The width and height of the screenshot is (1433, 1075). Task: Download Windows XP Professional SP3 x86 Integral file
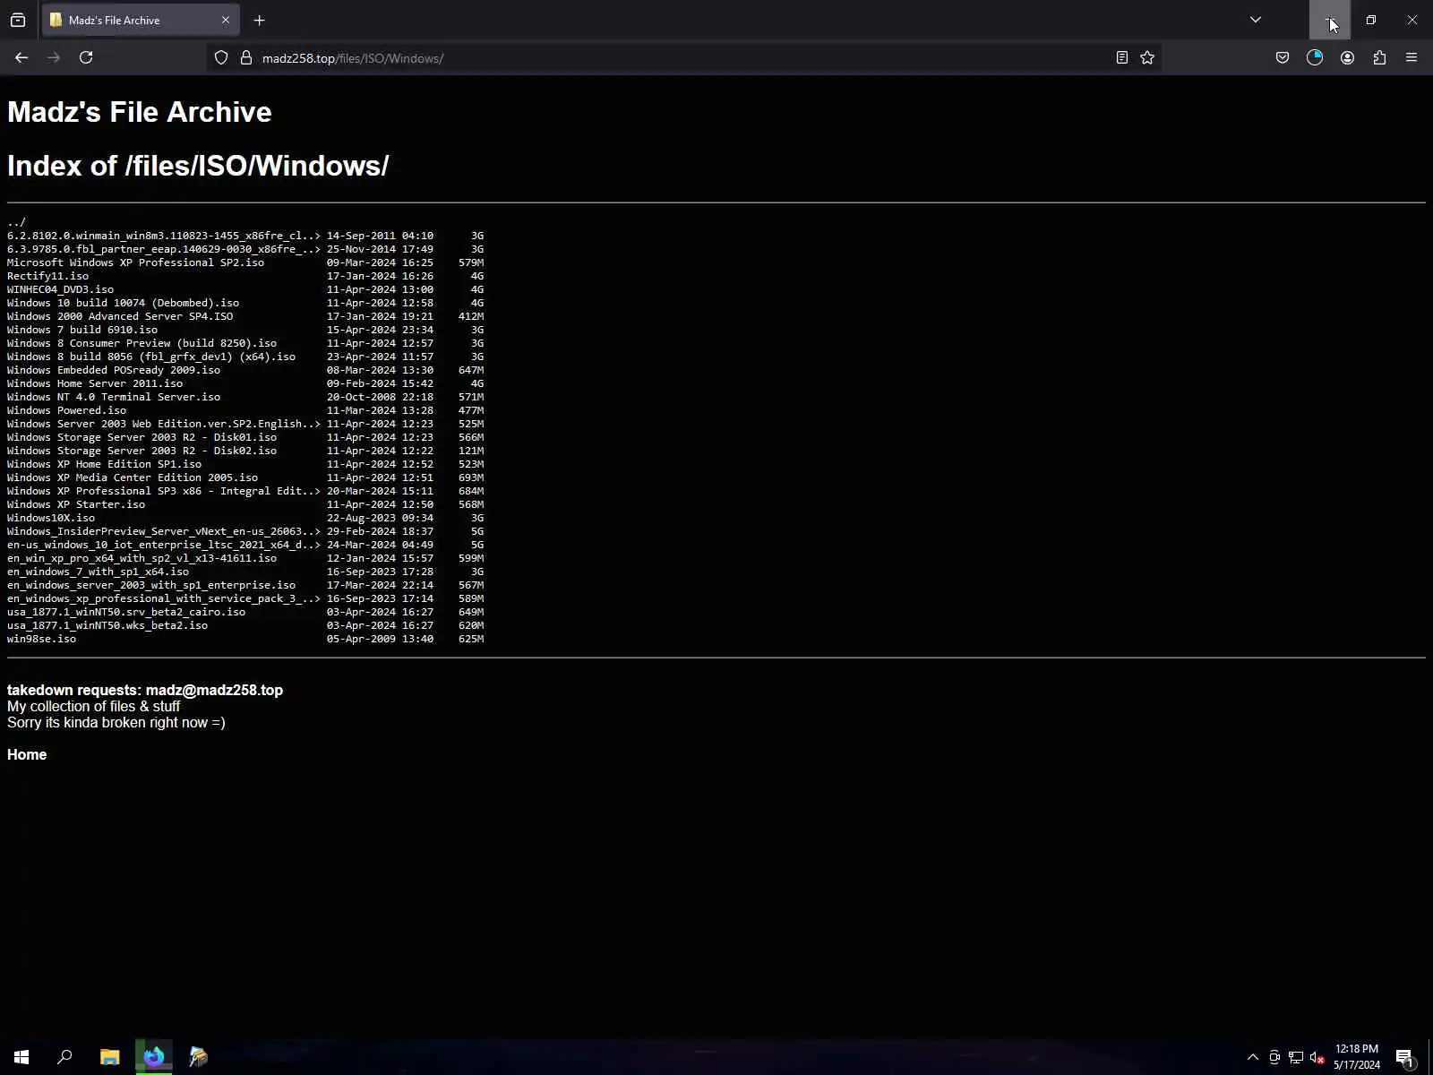(x=164, y=491)
